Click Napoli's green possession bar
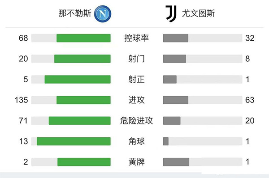Image resolution: width=269 pixels, height=178 pixels. click(83, 38)
